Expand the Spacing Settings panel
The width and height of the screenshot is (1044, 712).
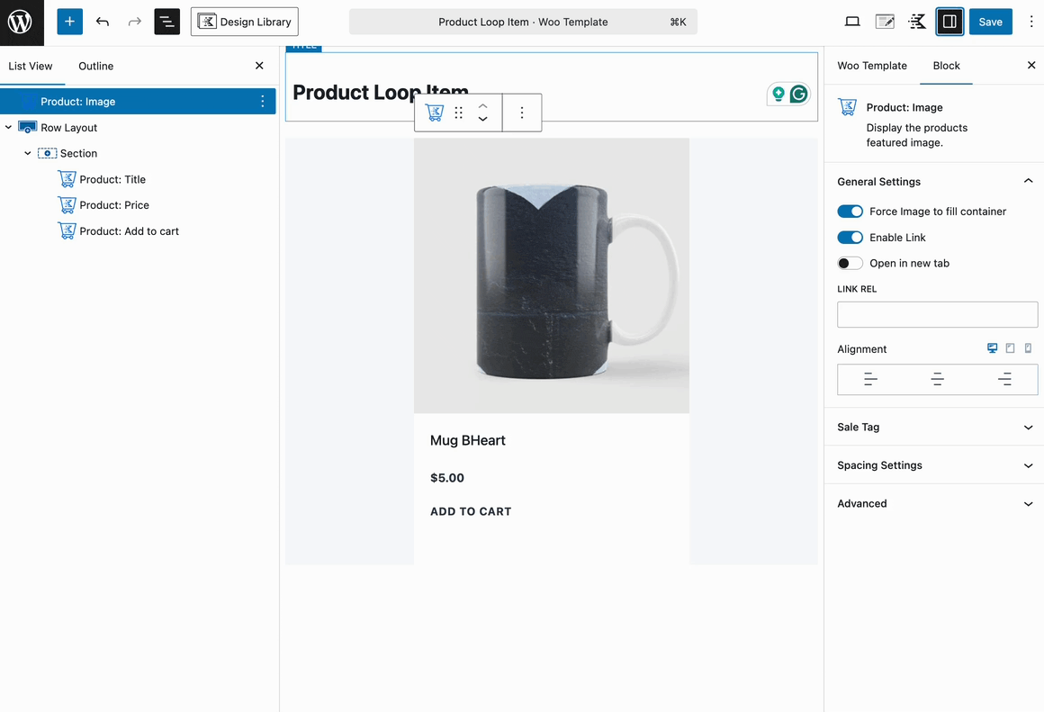click(934, 464)
